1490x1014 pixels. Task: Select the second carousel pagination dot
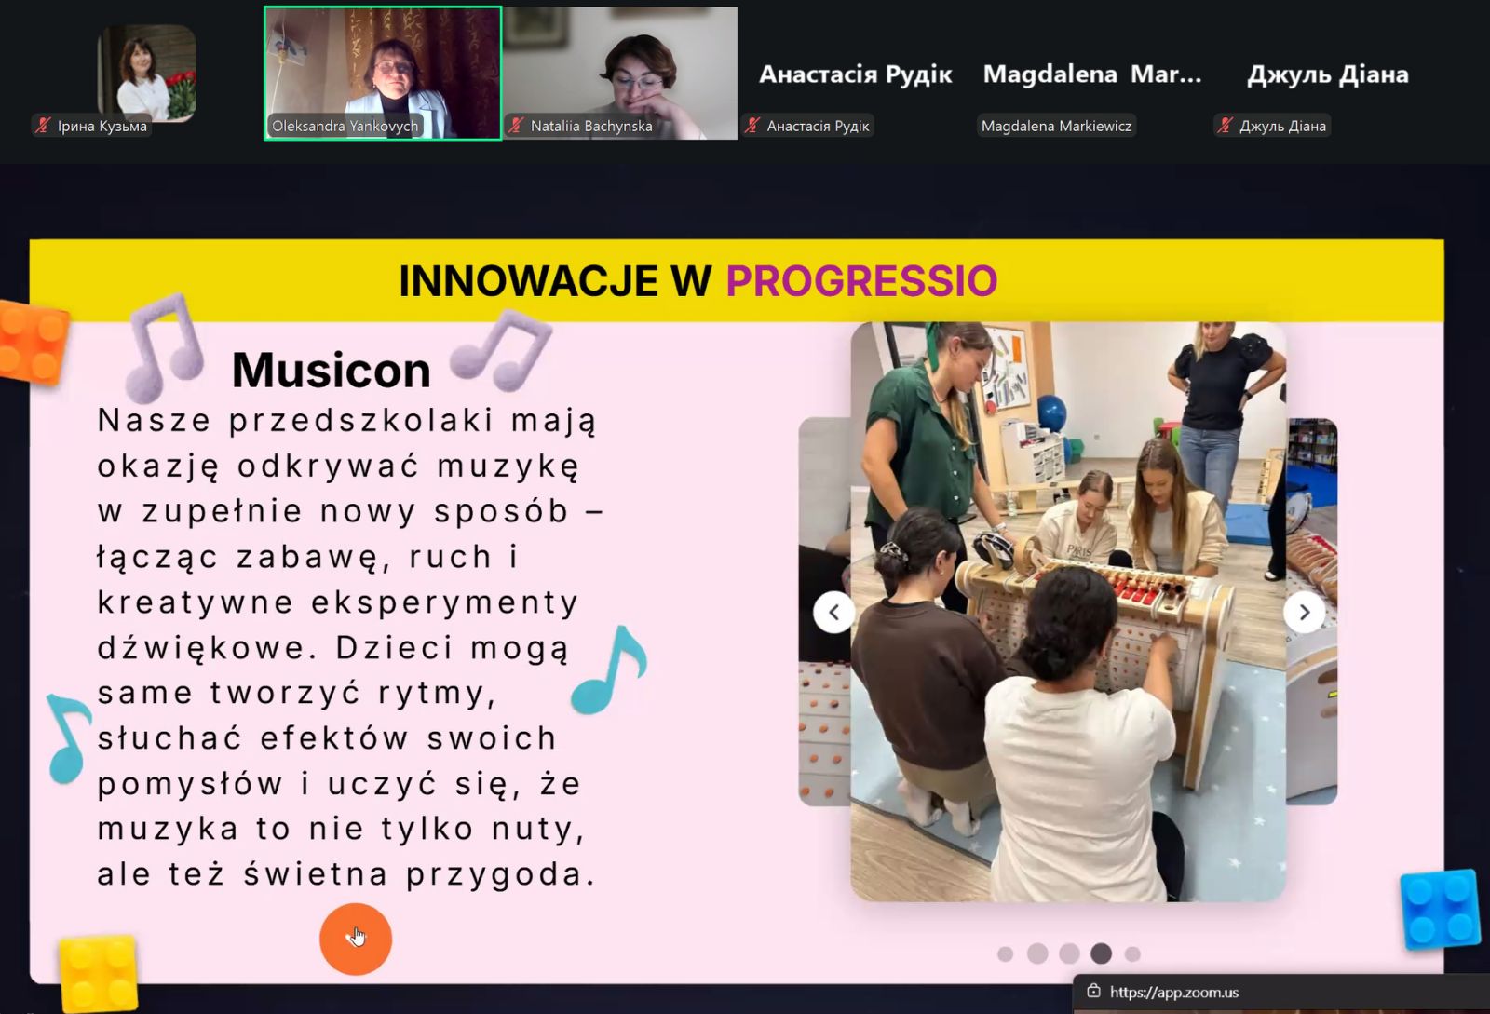click(1037, 953)
